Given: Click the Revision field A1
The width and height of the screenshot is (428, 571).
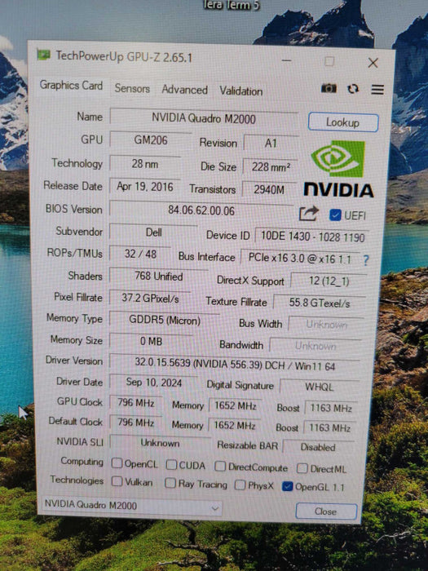Looking at the screenshot, I should point(271,143).
